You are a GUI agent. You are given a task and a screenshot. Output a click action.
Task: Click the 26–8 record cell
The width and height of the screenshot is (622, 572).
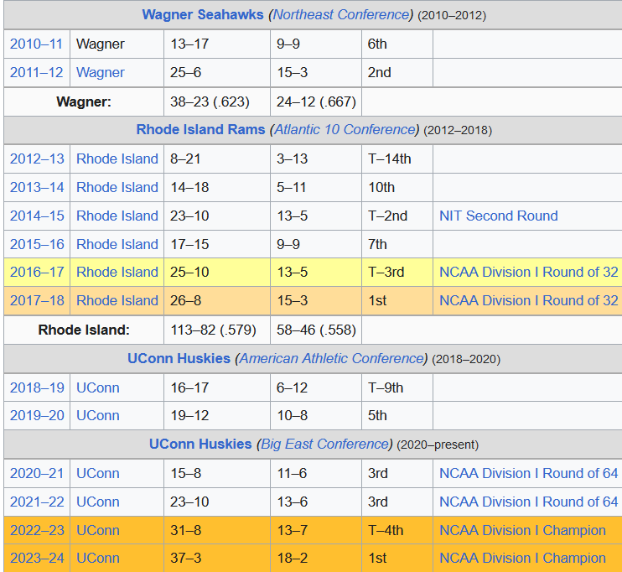click(217, 301)
